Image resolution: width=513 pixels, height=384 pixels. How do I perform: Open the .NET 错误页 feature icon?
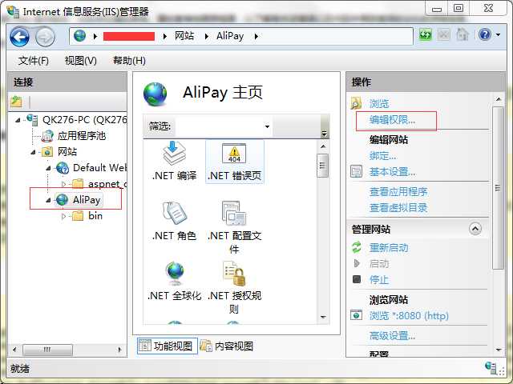[x=234, y=153]
